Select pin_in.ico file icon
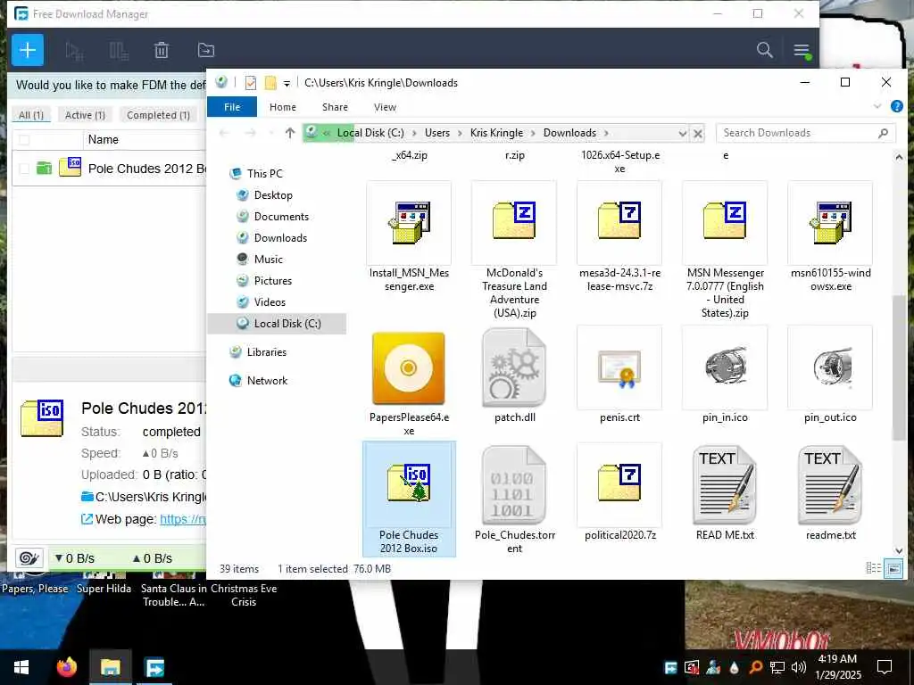This screenshot has height=685, width=914. [725, 368]
